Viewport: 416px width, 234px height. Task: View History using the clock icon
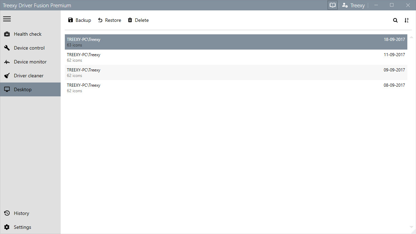pos(7,213)
